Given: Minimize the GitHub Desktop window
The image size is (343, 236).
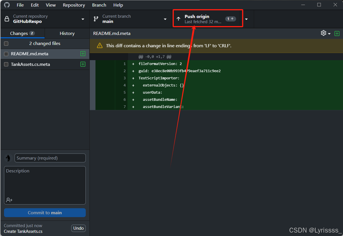Looking at the screenshot, I should pyautogui.click(x=304, y=5).
